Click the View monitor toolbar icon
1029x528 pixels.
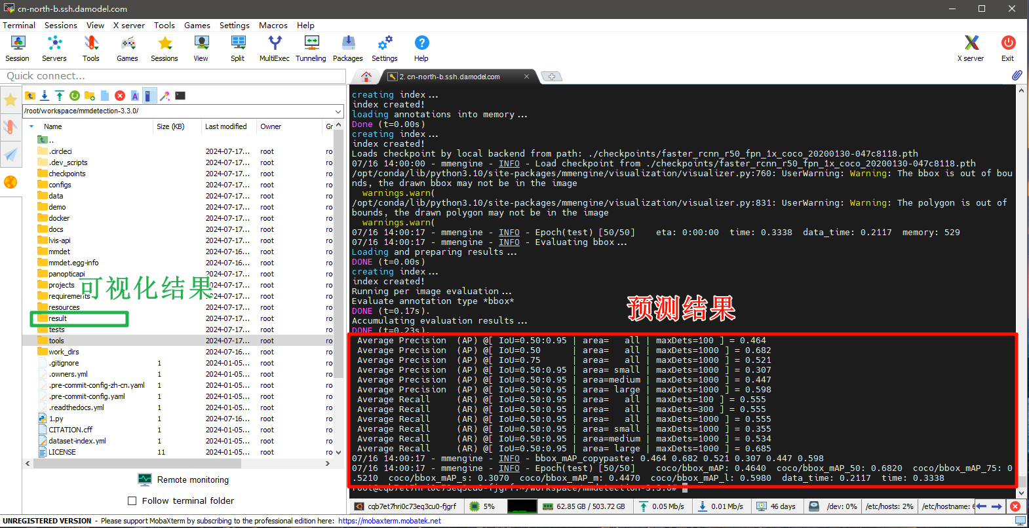click(201, 48)
